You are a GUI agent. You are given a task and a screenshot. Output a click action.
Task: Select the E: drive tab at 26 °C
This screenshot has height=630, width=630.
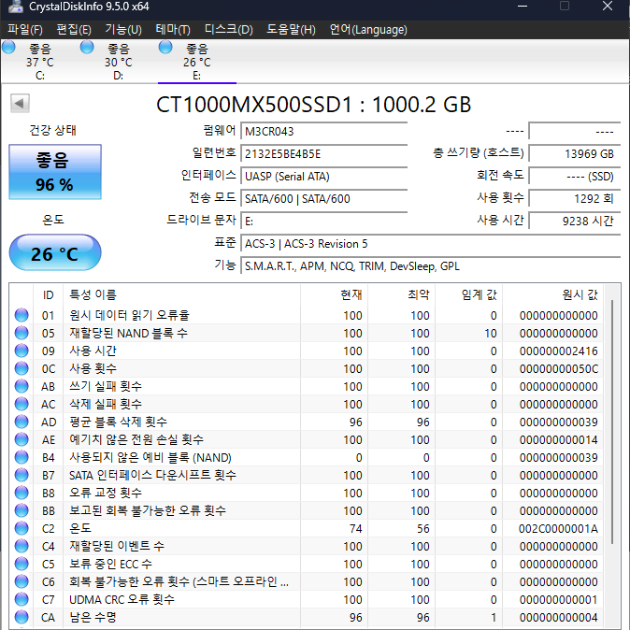pos(197,62)
